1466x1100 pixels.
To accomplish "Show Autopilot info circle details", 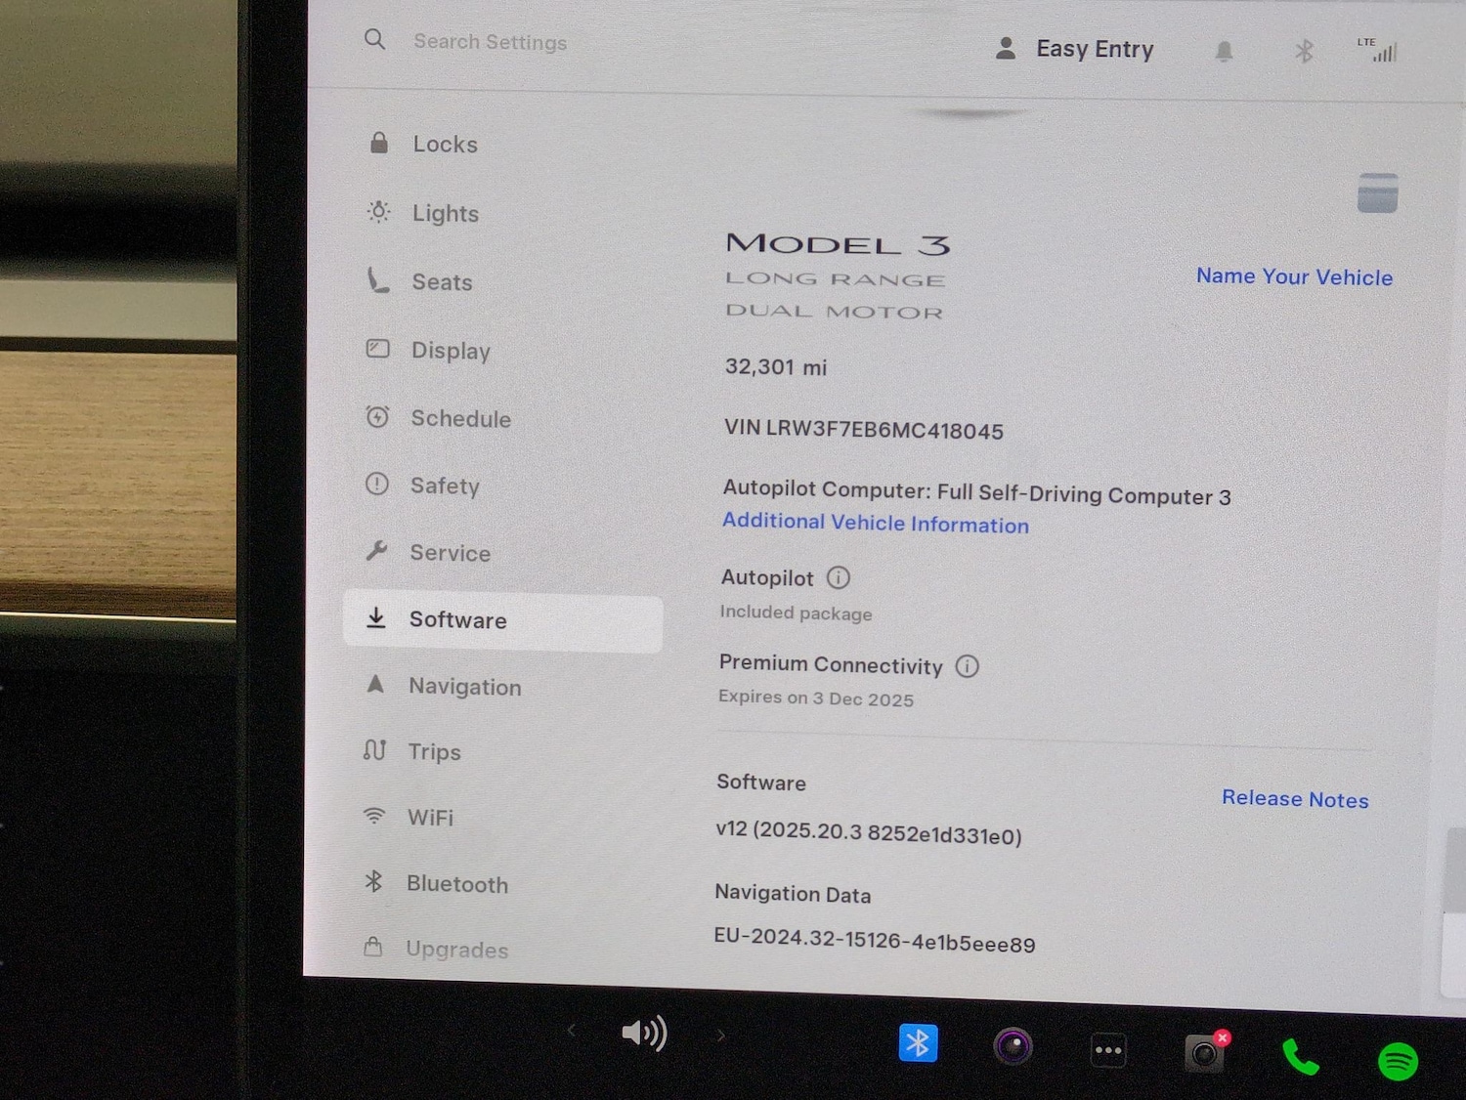I will 839,578.
